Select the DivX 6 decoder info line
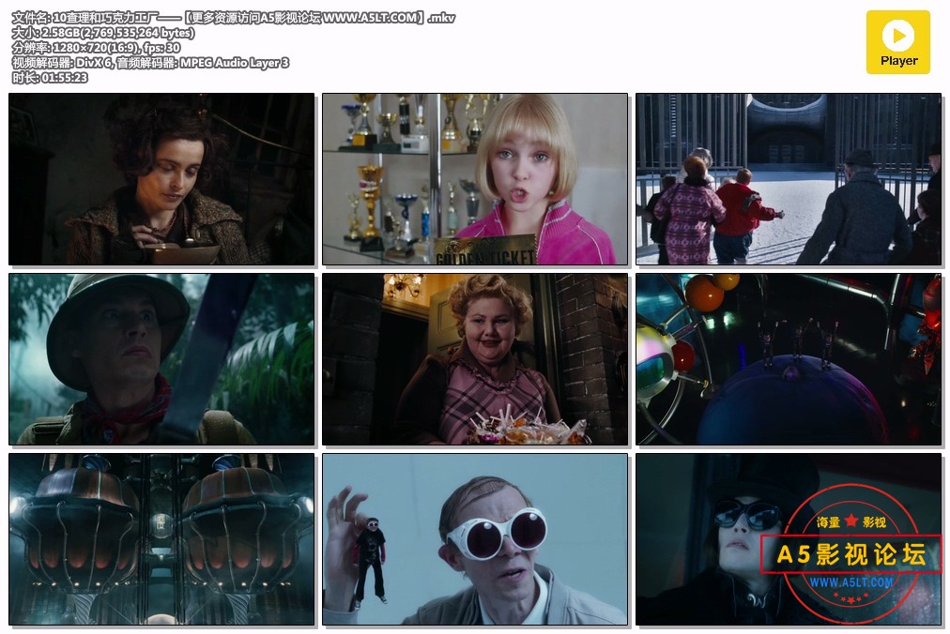 click(150, 63)
